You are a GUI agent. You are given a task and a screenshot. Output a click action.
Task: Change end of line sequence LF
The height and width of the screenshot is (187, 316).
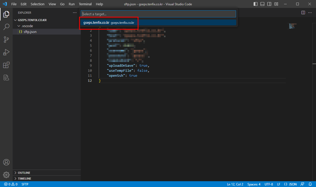(279, 184)
